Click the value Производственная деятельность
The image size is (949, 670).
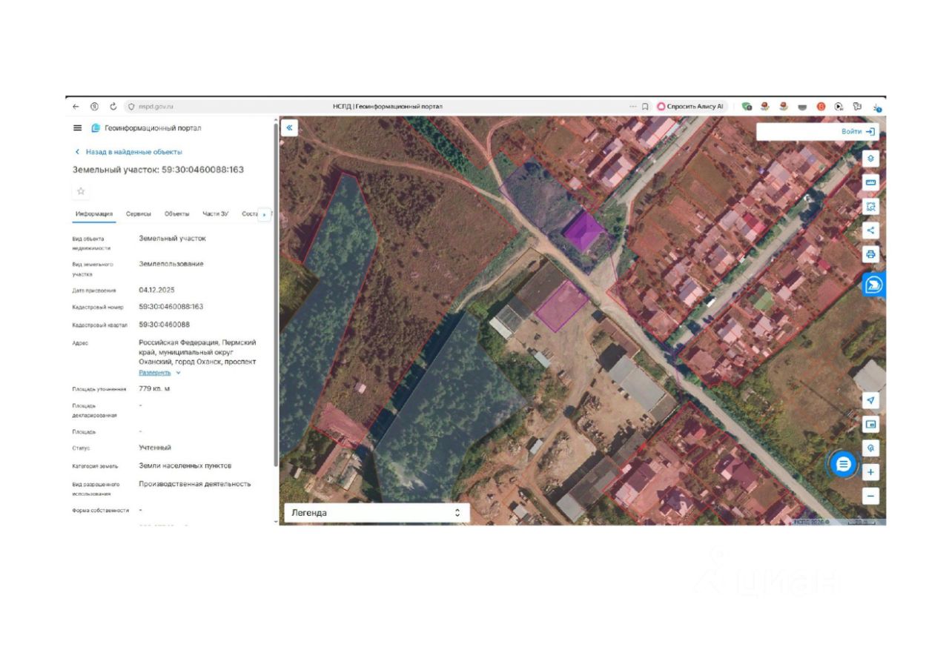coord(195,484)
